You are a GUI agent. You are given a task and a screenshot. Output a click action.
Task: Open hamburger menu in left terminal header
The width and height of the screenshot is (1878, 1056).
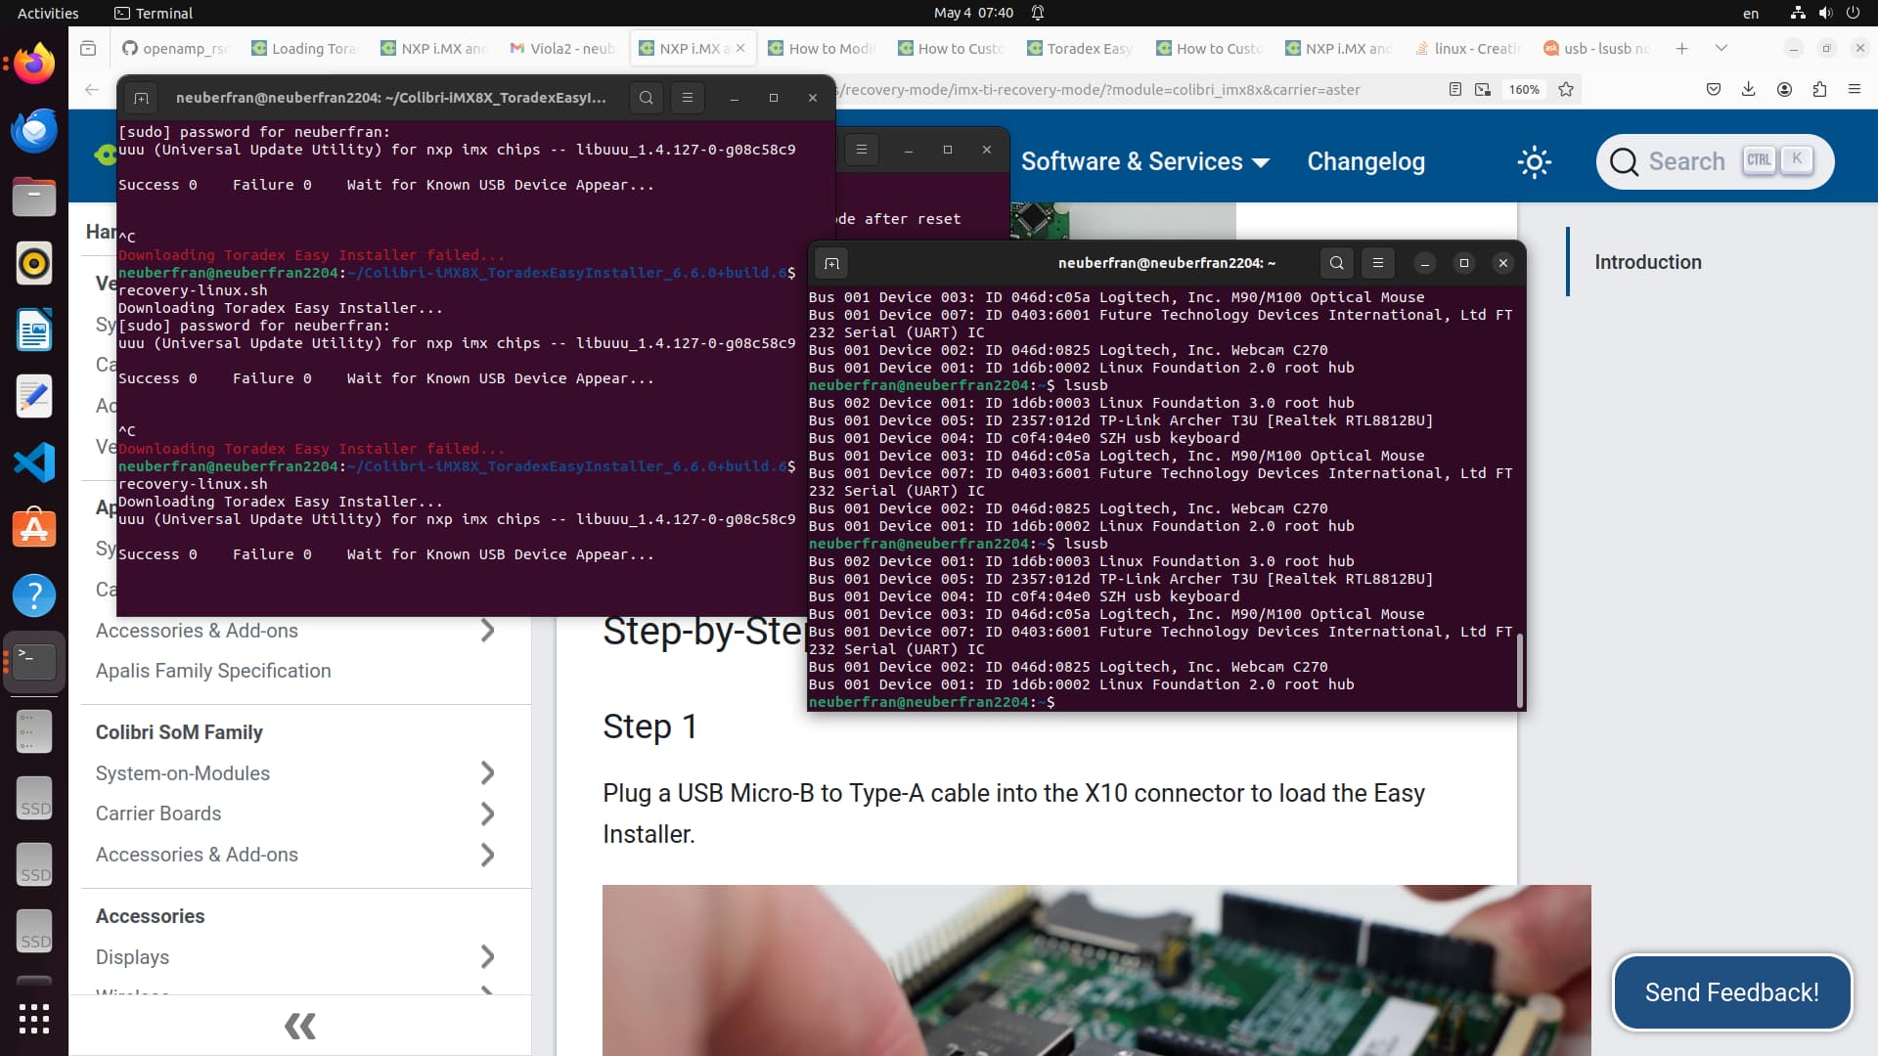pos(688,98)
